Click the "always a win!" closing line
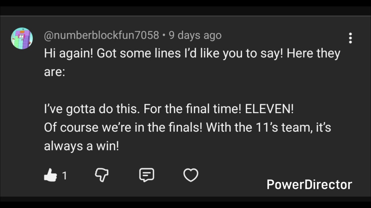 pyautogui.click(x=81, y=146)
